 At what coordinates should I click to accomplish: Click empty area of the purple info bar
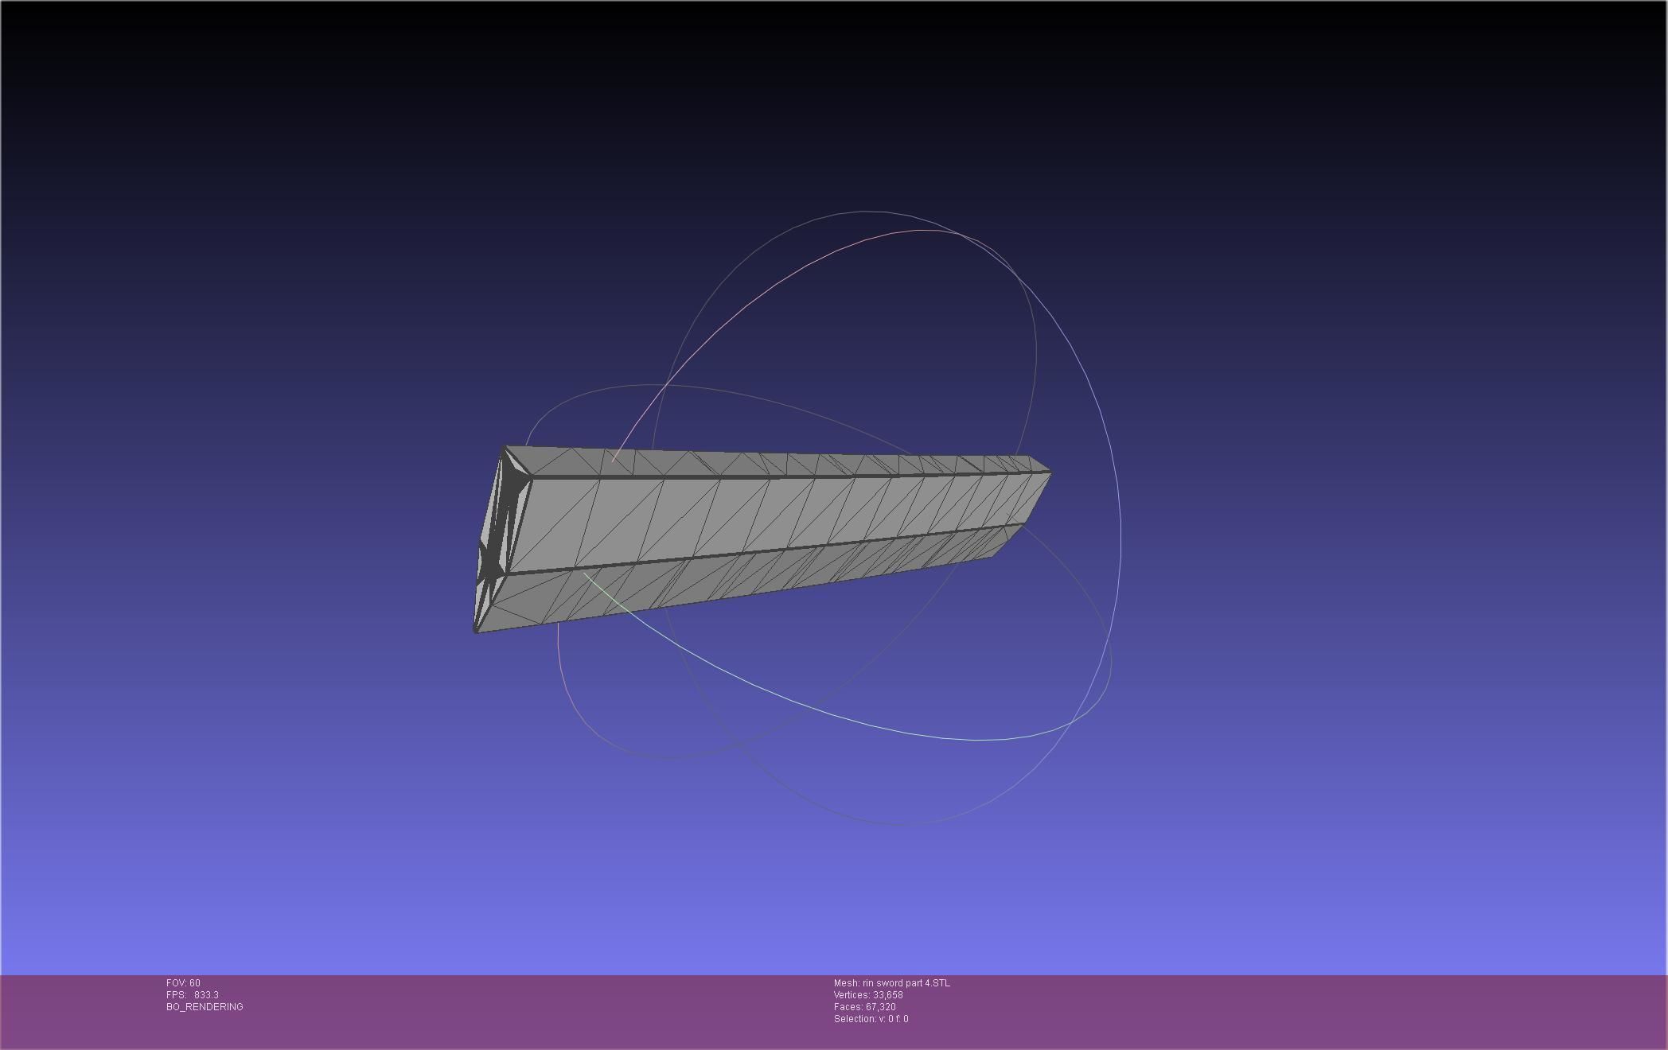coord(1273,1010)
